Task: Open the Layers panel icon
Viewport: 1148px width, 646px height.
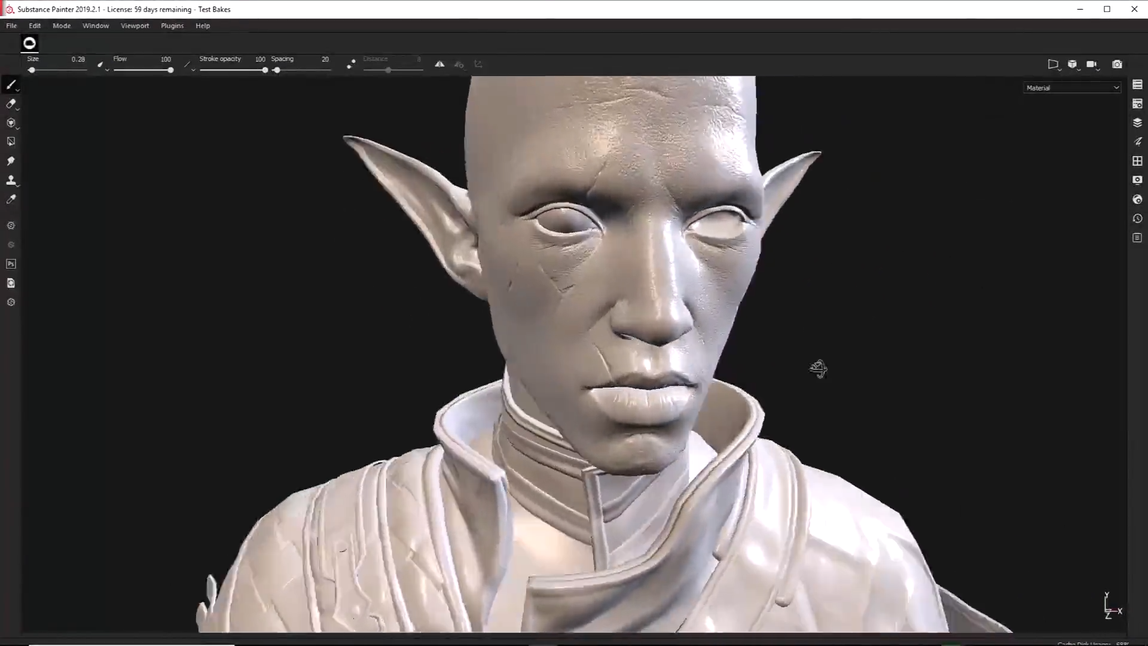Action: click(x=1137, y=123)
